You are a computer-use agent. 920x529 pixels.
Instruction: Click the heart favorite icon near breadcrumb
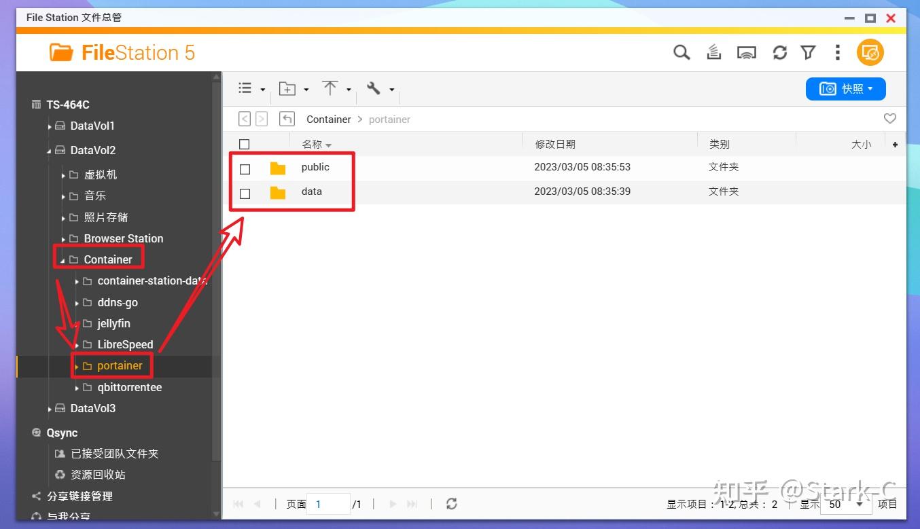point(890,119)
